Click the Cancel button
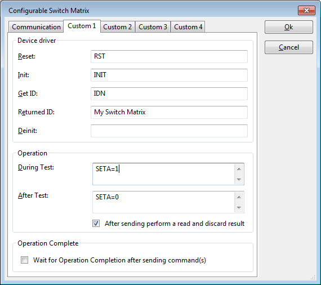This screenshot has width=321, height=285. (289, 47)
